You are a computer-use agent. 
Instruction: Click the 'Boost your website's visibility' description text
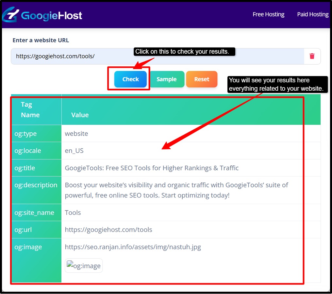point(176,190)
